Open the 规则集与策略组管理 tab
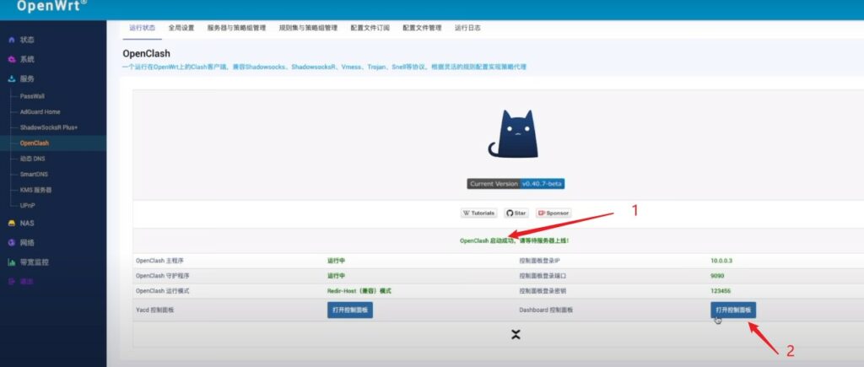This screenshot has height=367, width=864. (x=308, y=28)
